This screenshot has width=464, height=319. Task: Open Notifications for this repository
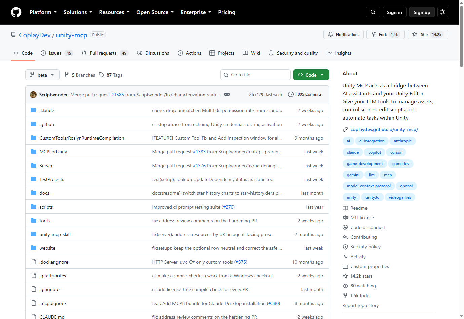coord(344,34)
